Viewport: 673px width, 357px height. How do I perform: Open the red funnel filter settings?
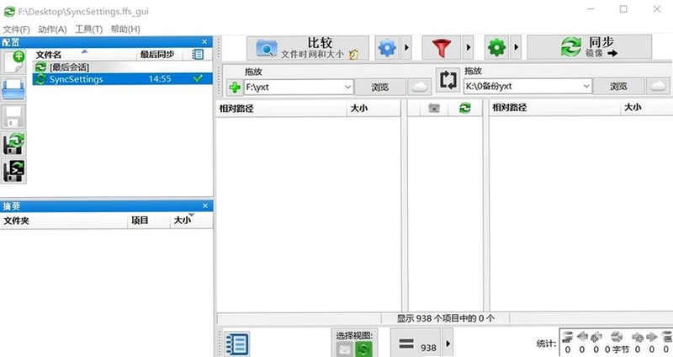coord(441,48)
